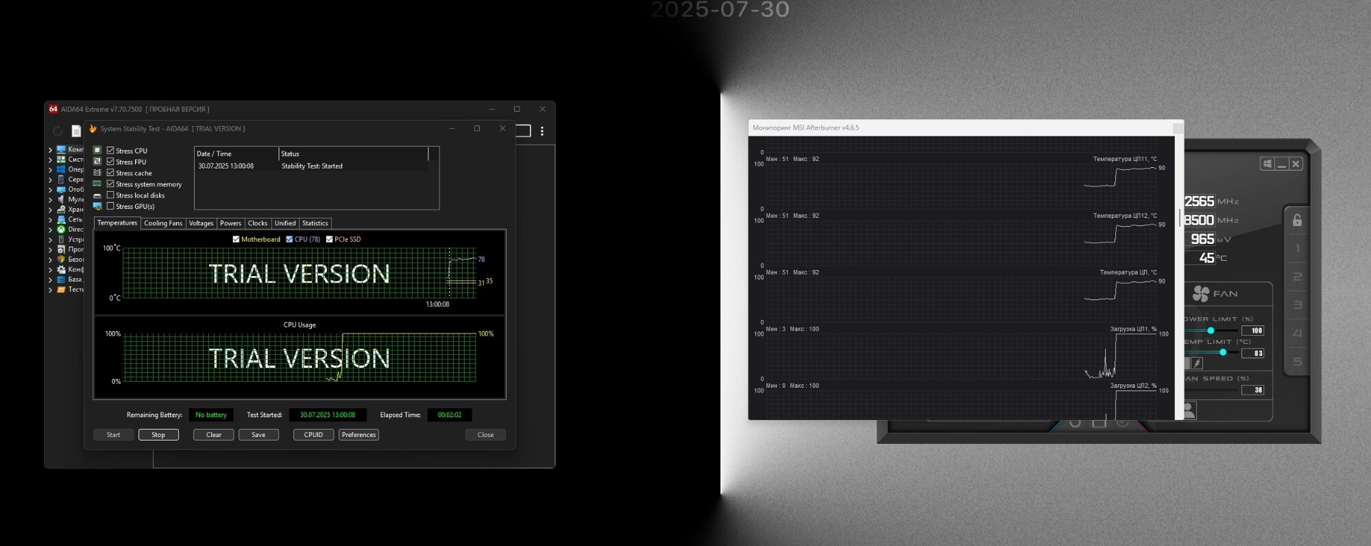Click the AIDA64 red 64 logo icon

click(x=53, y=109)
